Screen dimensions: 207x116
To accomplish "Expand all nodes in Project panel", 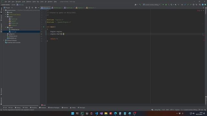I will [29, 8].
